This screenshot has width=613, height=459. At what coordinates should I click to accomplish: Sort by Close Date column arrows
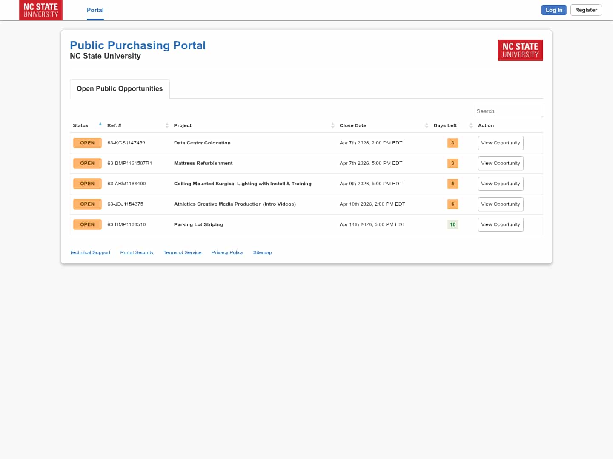(427, 125)
